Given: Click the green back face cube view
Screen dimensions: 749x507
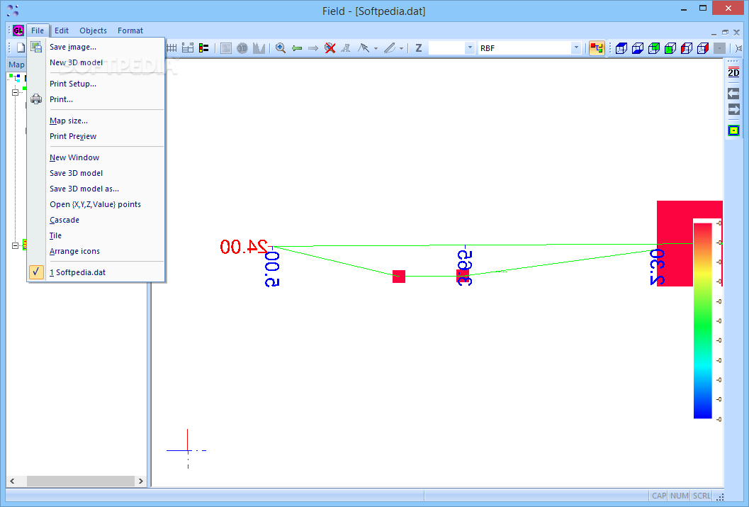Looking at the screenshot, I should pos(654,48).
